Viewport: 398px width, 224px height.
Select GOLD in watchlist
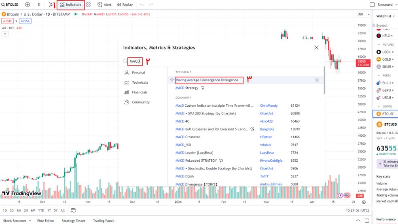click(385, 59)
